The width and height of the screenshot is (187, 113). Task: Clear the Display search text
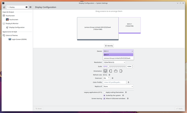[26, 7]
